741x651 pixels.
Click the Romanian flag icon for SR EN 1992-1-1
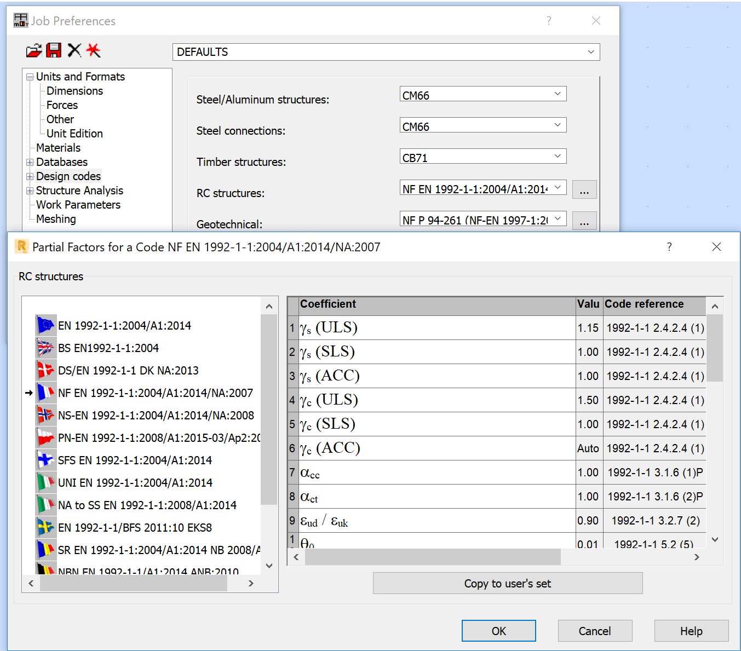[46, 550]
